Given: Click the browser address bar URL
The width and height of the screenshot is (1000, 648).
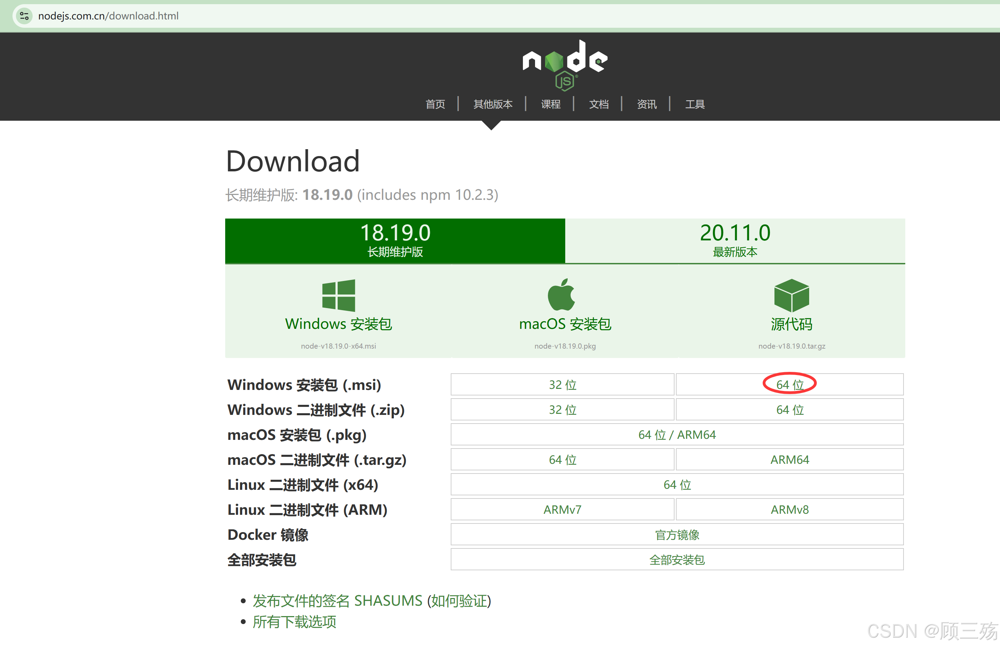Looking at the screenshot, I should point(108,16).
